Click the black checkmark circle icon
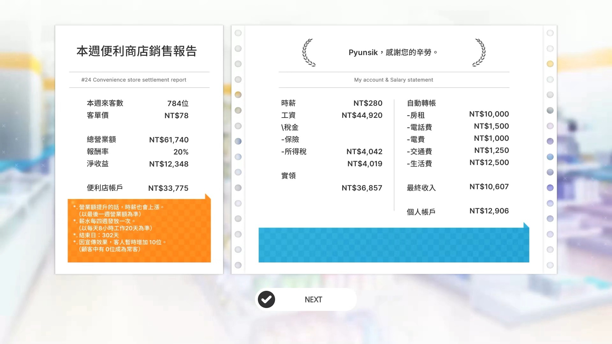Viewport: 612px width, 344px height. point(266,299)
